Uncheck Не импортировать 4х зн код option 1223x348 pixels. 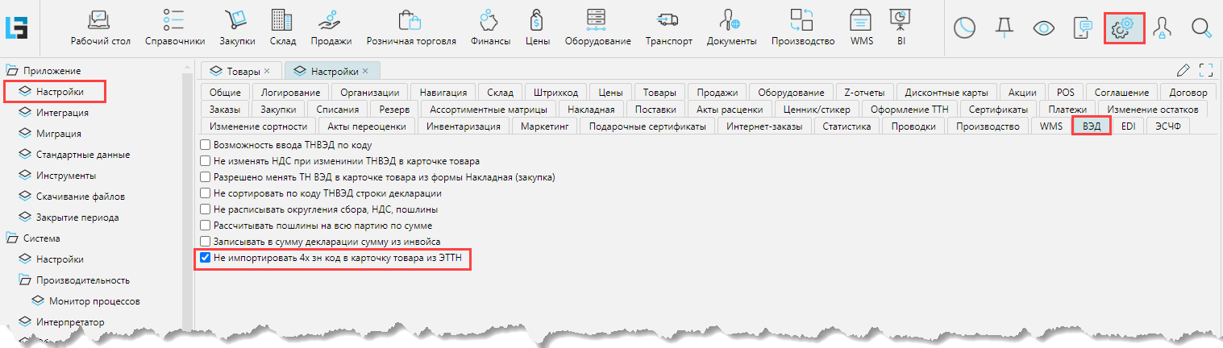(x=205, y=259)
